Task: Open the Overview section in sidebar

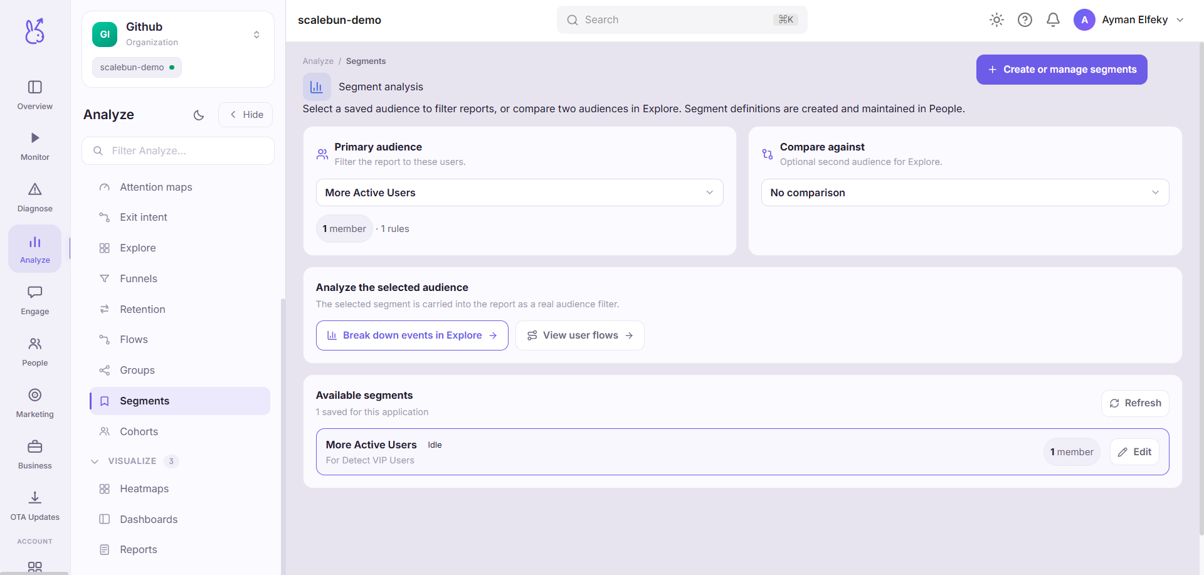Action: coord(35,95)
